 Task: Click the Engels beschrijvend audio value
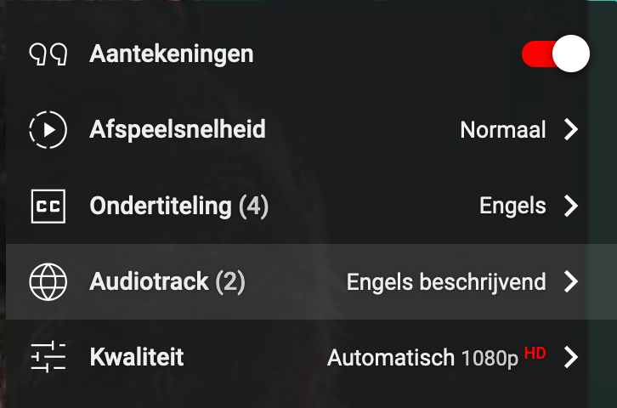[446, 282]
